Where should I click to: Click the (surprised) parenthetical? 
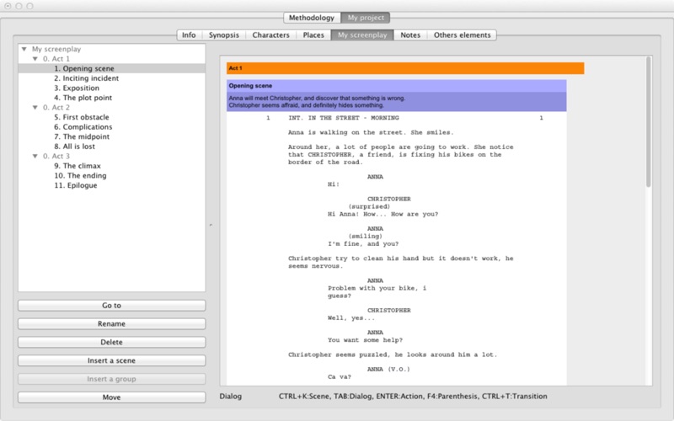pos(369,206)
